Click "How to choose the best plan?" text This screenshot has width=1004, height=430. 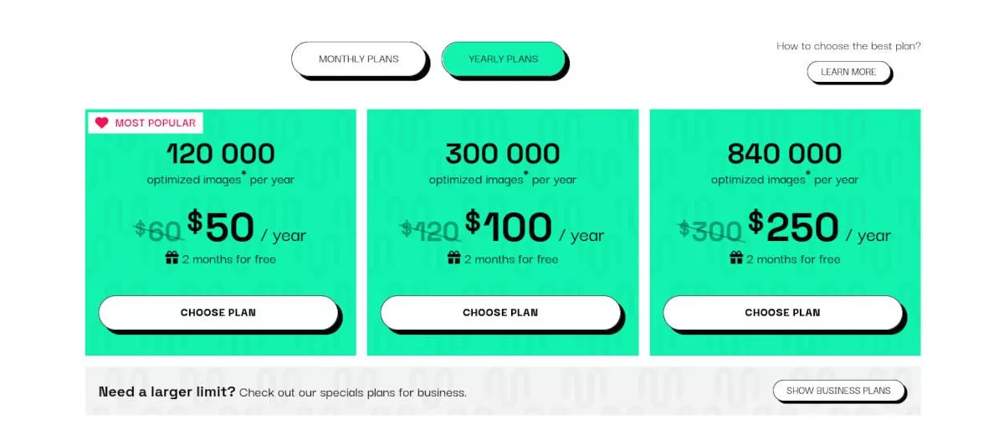click(848, 46)
